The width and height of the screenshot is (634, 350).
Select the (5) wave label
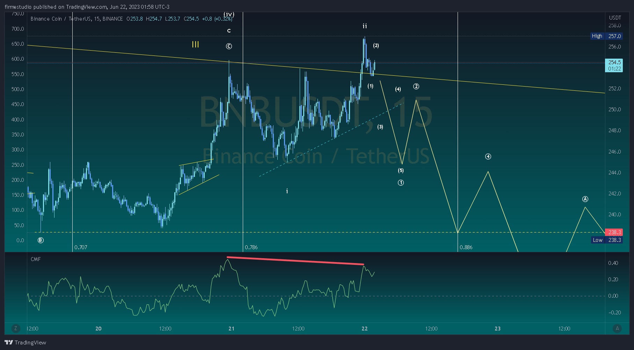401,170
